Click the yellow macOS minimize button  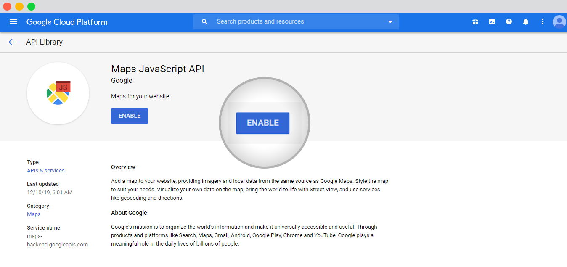pyautogui.click(x=19, y=6)
